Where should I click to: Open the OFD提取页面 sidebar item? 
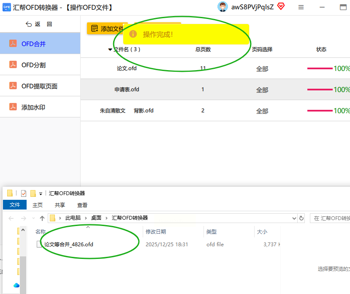click(x=40, y=86)
